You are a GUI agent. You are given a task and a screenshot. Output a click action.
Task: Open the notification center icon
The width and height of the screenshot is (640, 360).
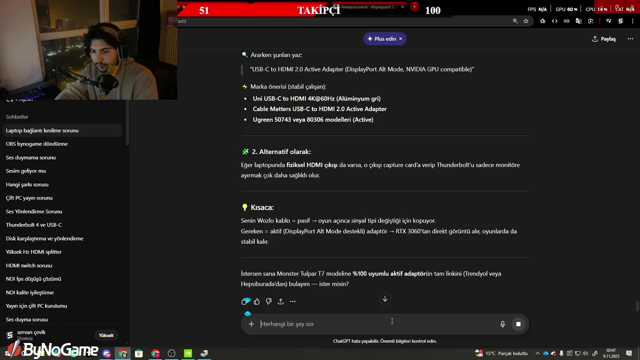click(x=628, y=353)
